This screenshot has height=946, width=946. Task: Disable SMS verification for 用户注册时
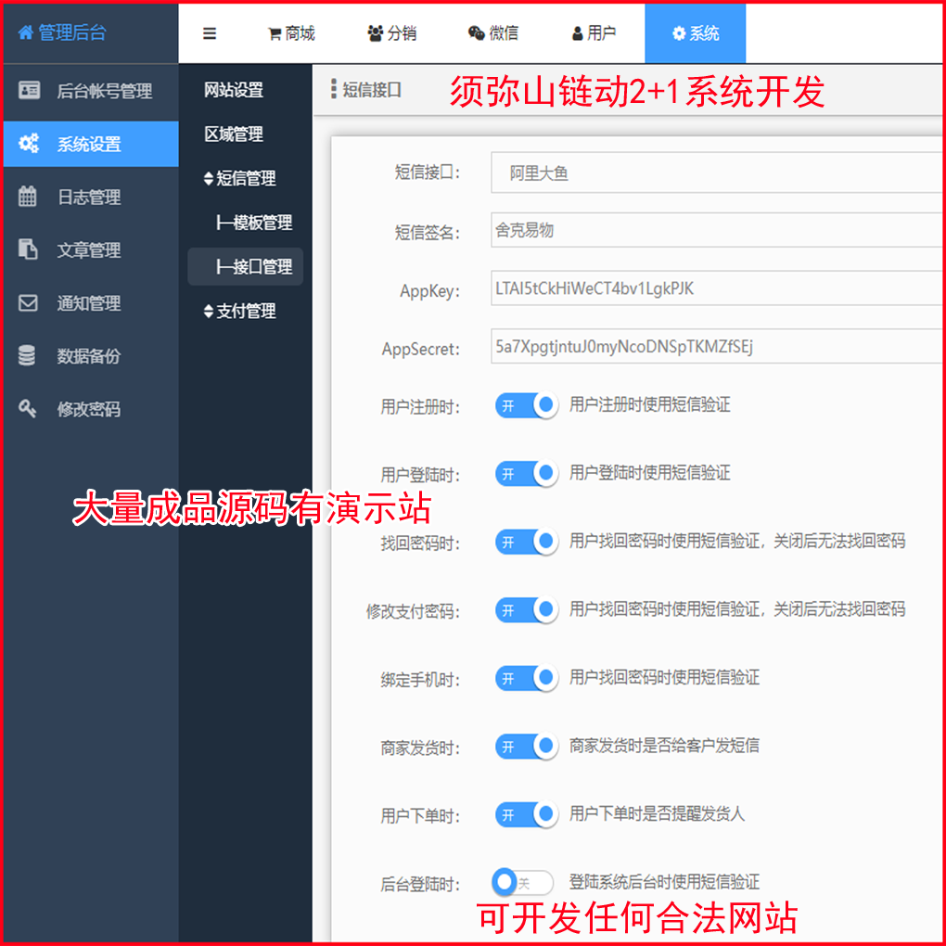[526, 405]
